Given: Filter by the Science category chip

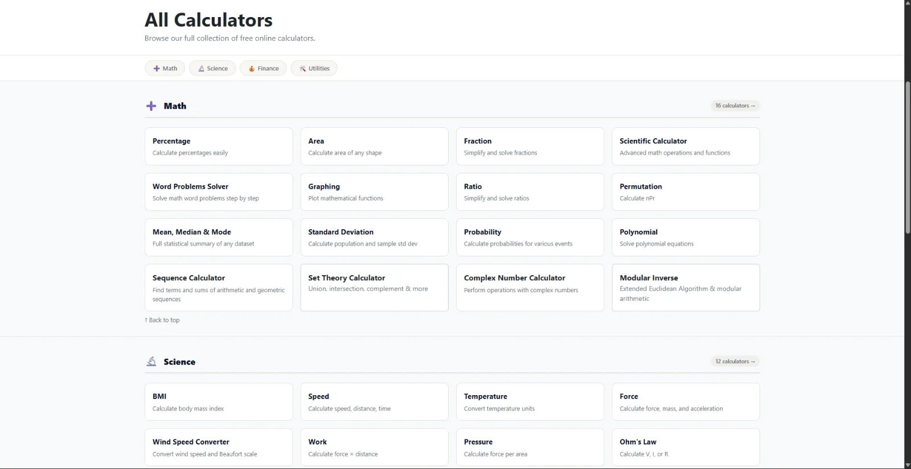Looking at the screenshot, I should point(212,68).
